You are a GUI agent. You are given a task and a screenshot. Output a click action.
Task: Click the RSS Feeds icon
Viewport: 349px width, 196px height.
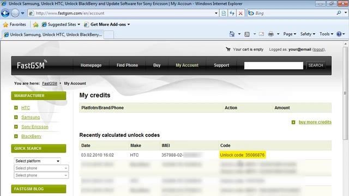tap(247, 34)
